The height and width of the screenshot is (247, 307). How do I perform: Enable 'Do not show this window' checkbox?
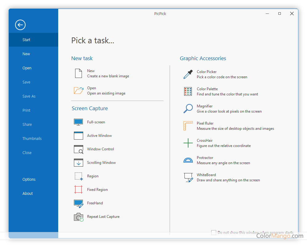[213, 233]
